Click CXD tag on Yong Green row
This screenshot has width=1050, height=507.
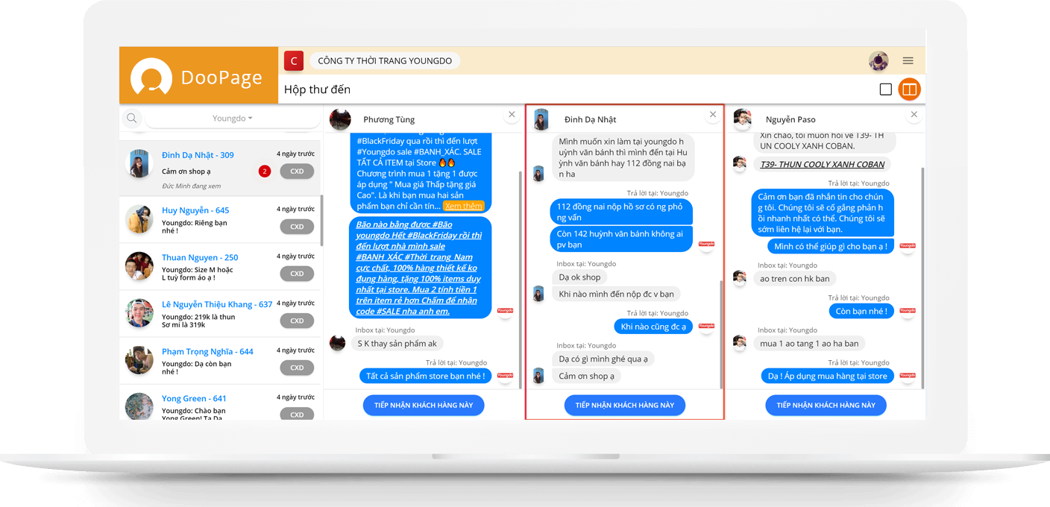[297, 414]
